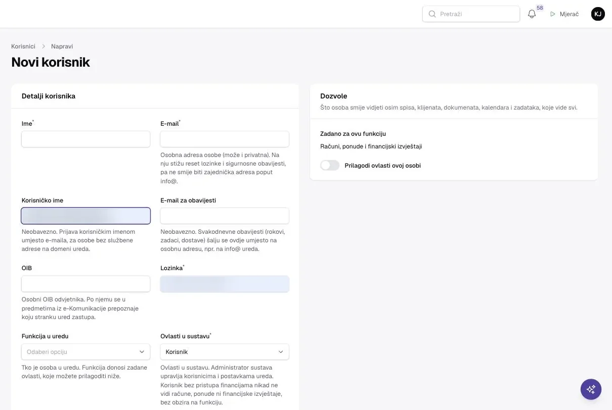
Task: Go to Korisnici breadcrumb
Action: pos(23,46)
